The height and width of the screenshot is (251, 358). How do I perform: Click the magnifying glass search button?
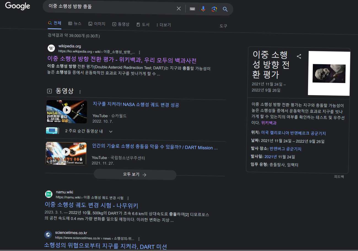pyautogui.click(x=225, y=9)
